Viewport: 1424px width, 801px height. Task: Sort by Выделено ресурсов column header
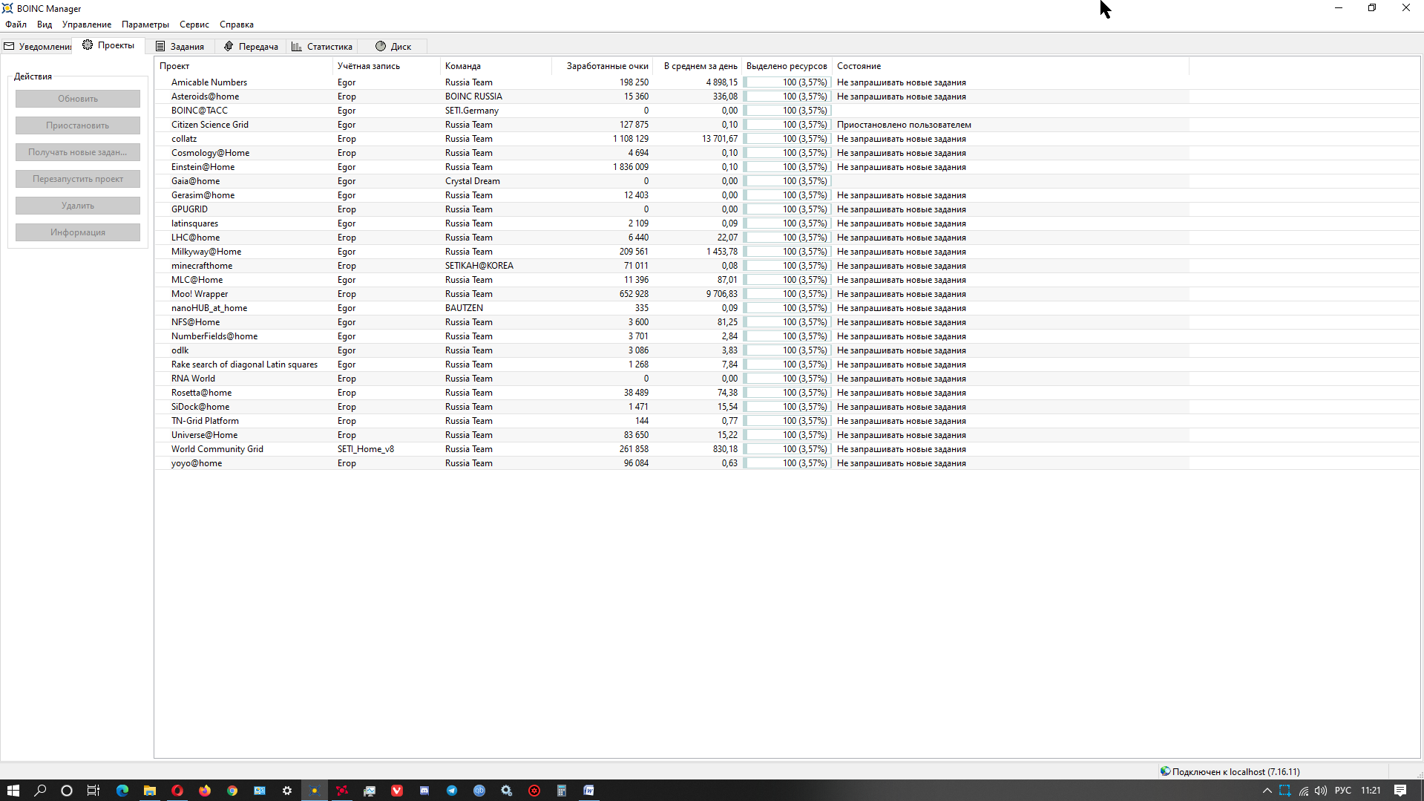[787, 66]
